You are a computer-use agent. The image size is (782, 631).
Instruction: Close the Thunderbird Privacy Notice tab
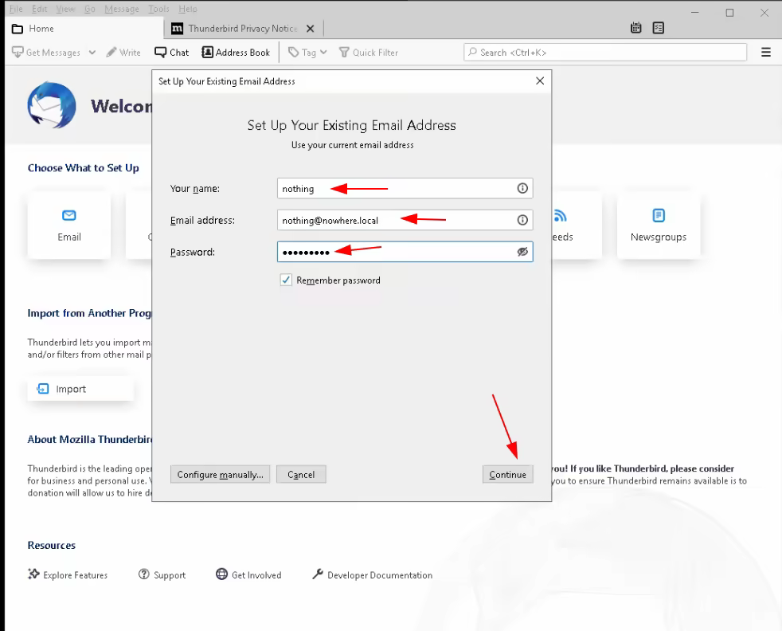(x=311, y=29)
